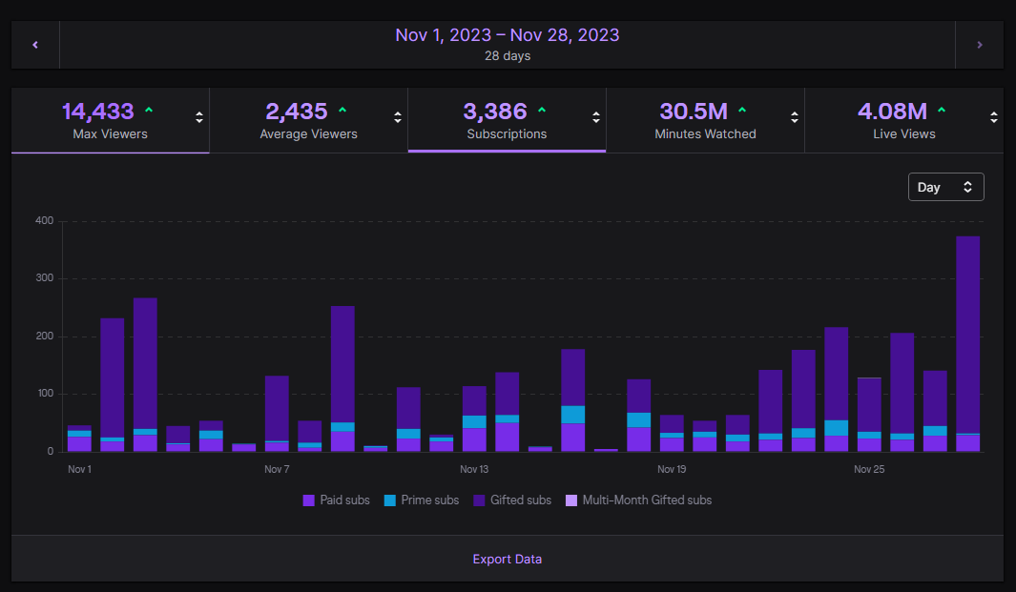Open the metric selector on Live Views card
The width and height of the screenshot is (1016, 592).
tap(992, 119)
